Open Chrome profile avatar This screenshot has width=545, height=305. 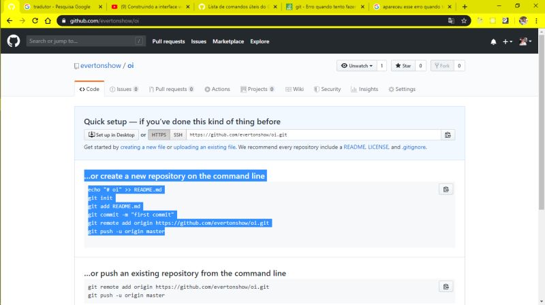(x=523, y=21)
